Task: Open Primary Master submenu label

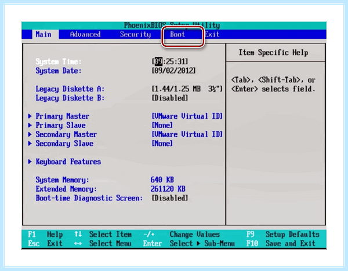Action: (x=63, y=116)
